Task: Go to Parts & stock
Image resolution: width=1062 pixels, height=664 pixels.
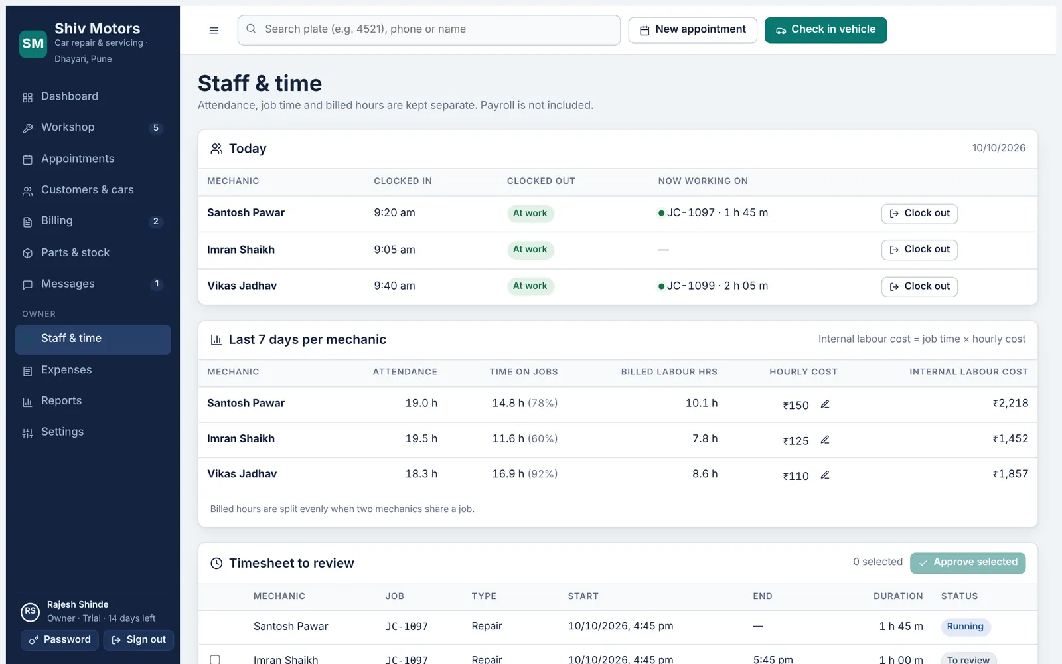Action: 93,252
